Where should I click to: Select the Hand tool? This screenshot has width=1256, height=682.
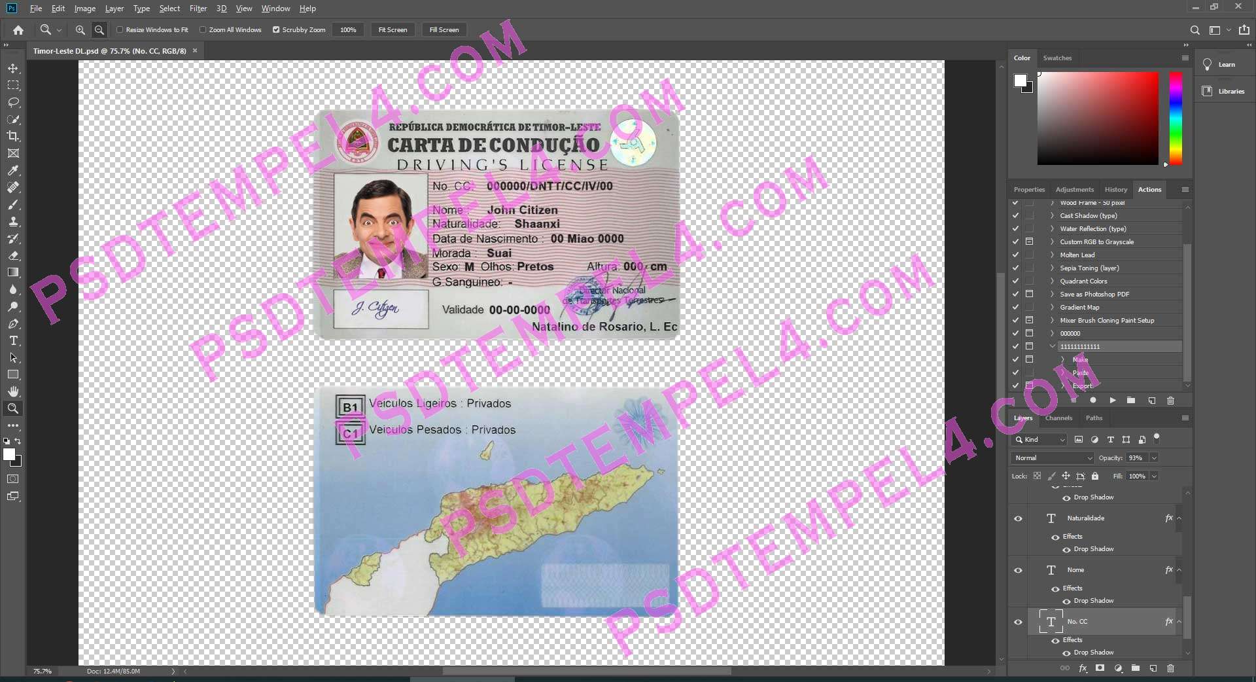coord(13,391)
